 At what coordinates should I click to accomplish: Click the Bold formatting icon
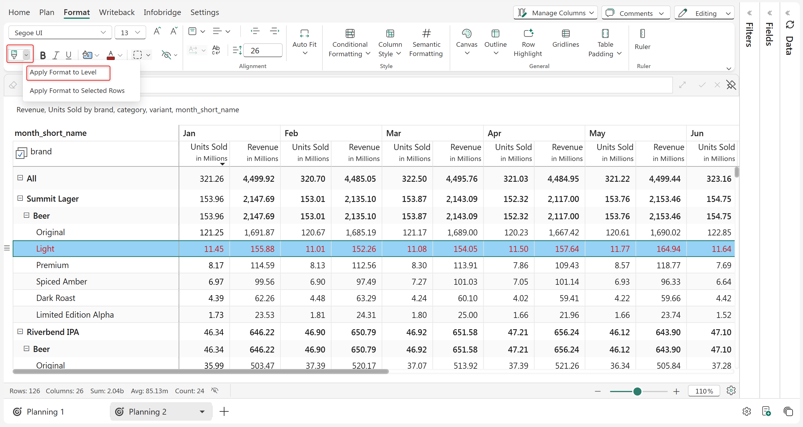tap(43, 55)
